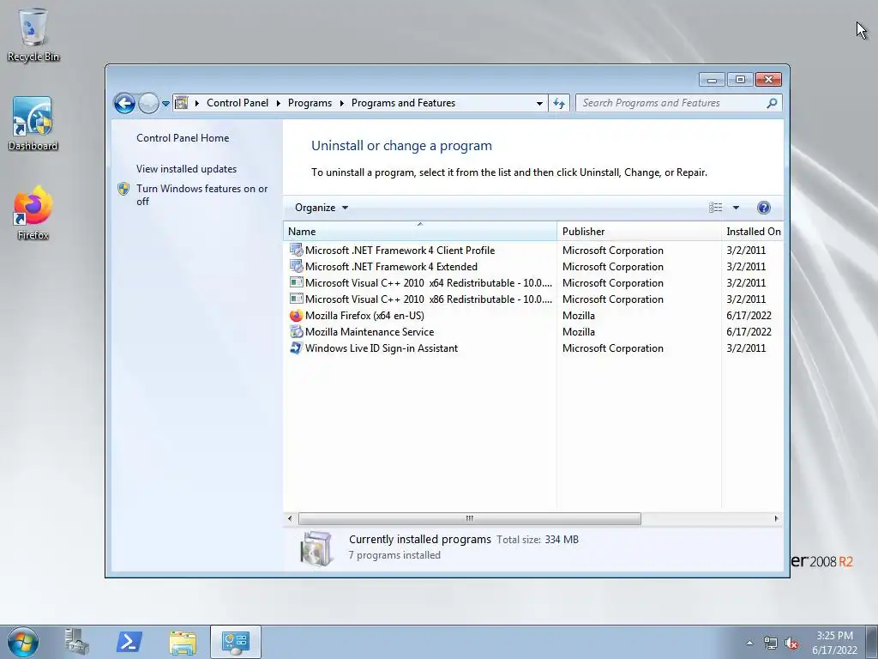Viewport: 878px width, 659px height.
Task: Open the Organize menu
Action: coord(322,208)
